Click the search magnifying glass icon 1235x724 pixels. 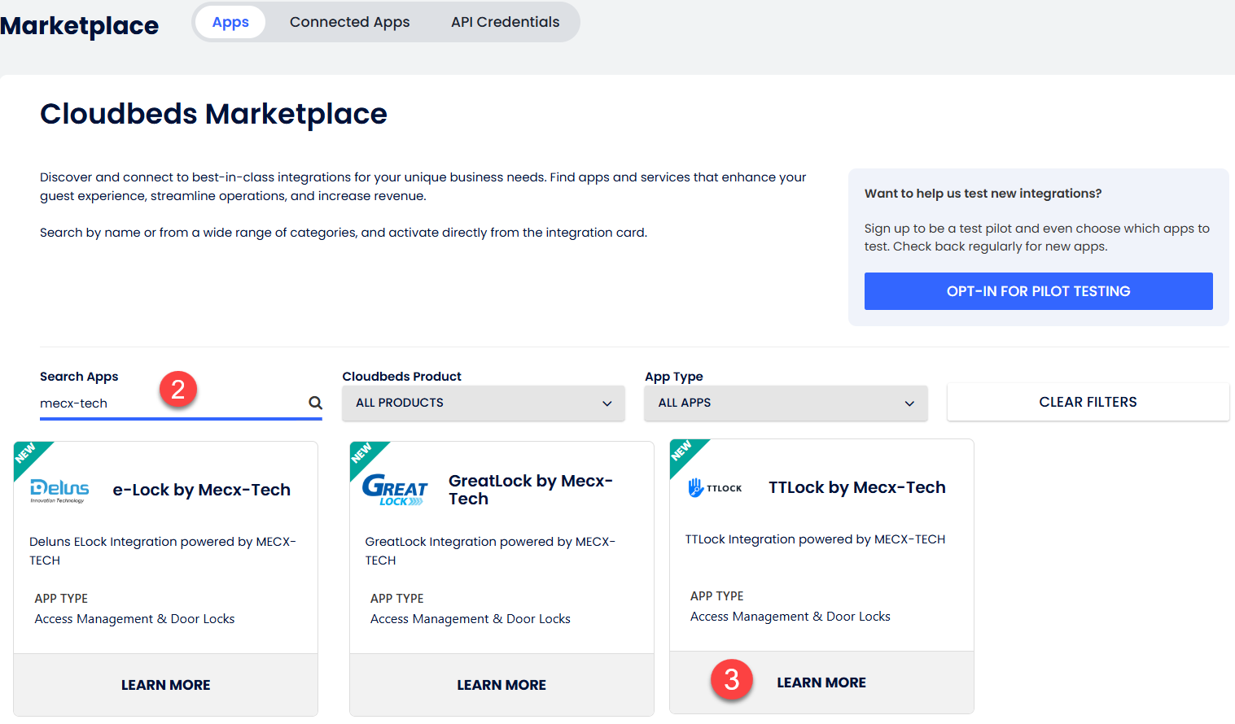[x=315, y=403]
